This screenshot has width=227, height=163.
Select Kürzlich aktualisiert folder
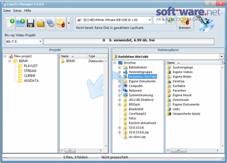pyautogui.click(x=143, y=123)
